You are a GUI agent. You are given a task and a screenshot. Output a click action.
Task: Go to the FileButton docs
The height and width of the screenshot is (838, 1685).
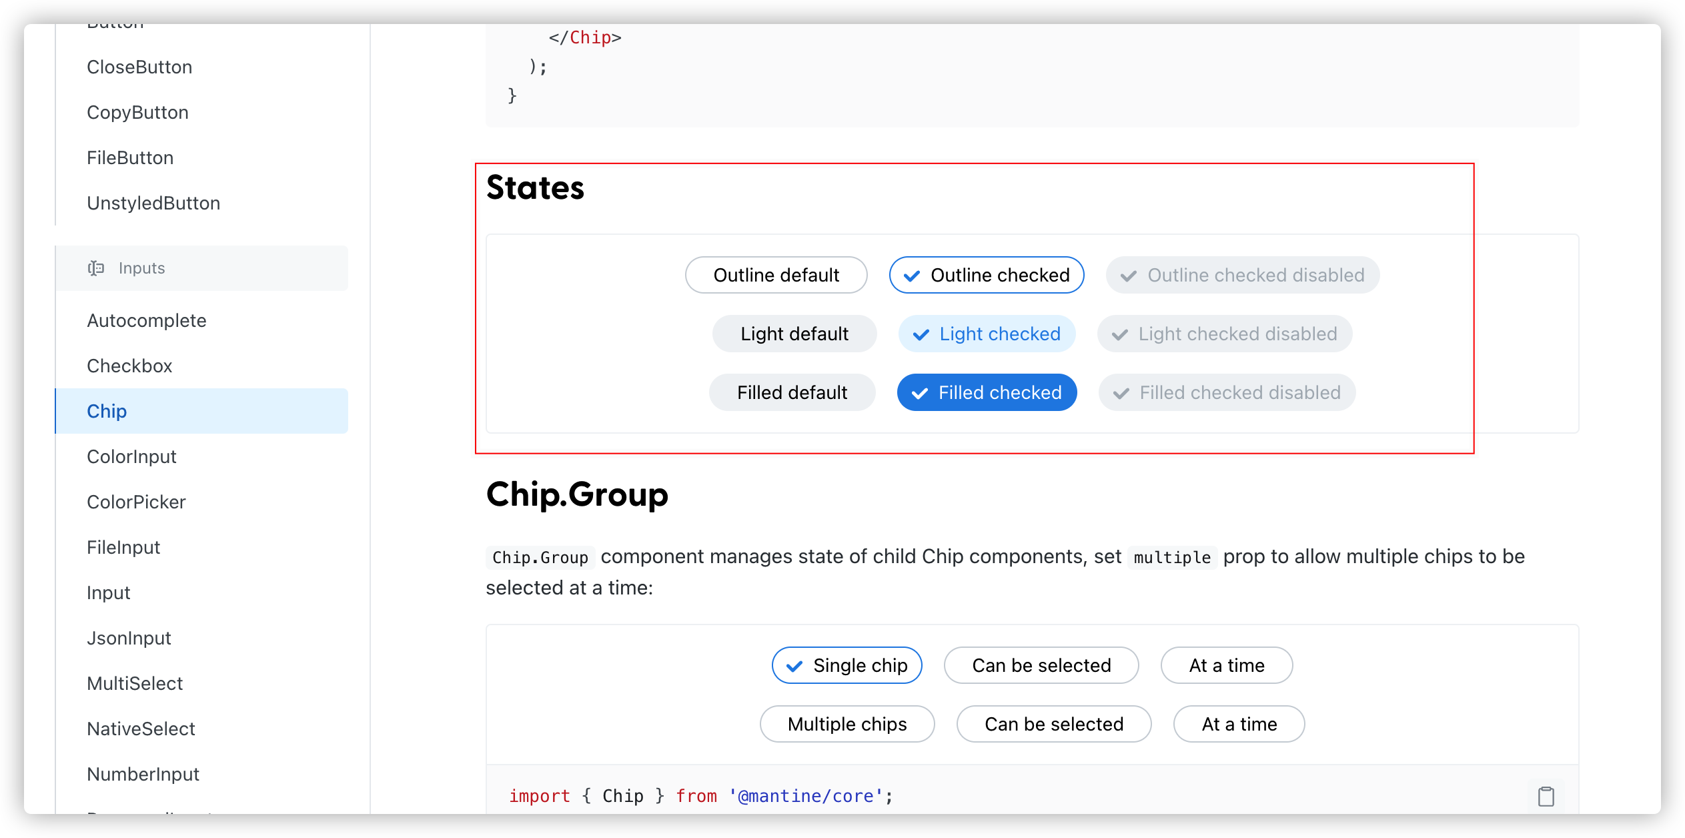(x=130, y=157)
